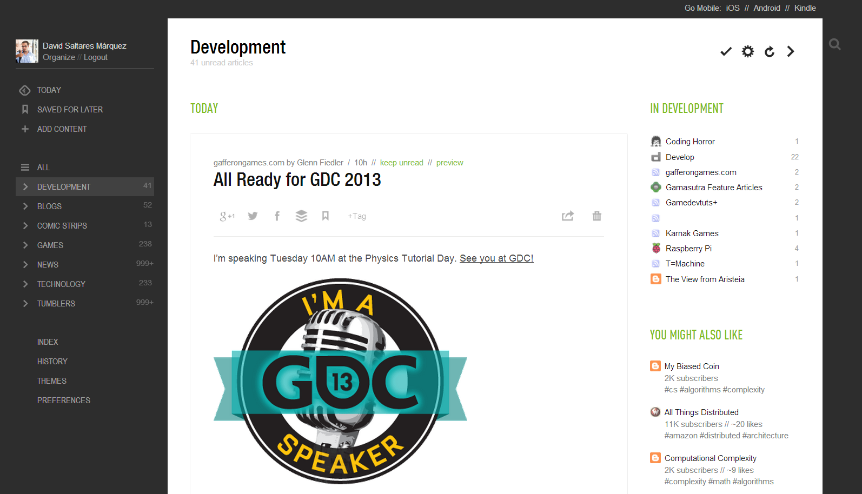Open the feed settings gear icon

(x=748, y=51)
